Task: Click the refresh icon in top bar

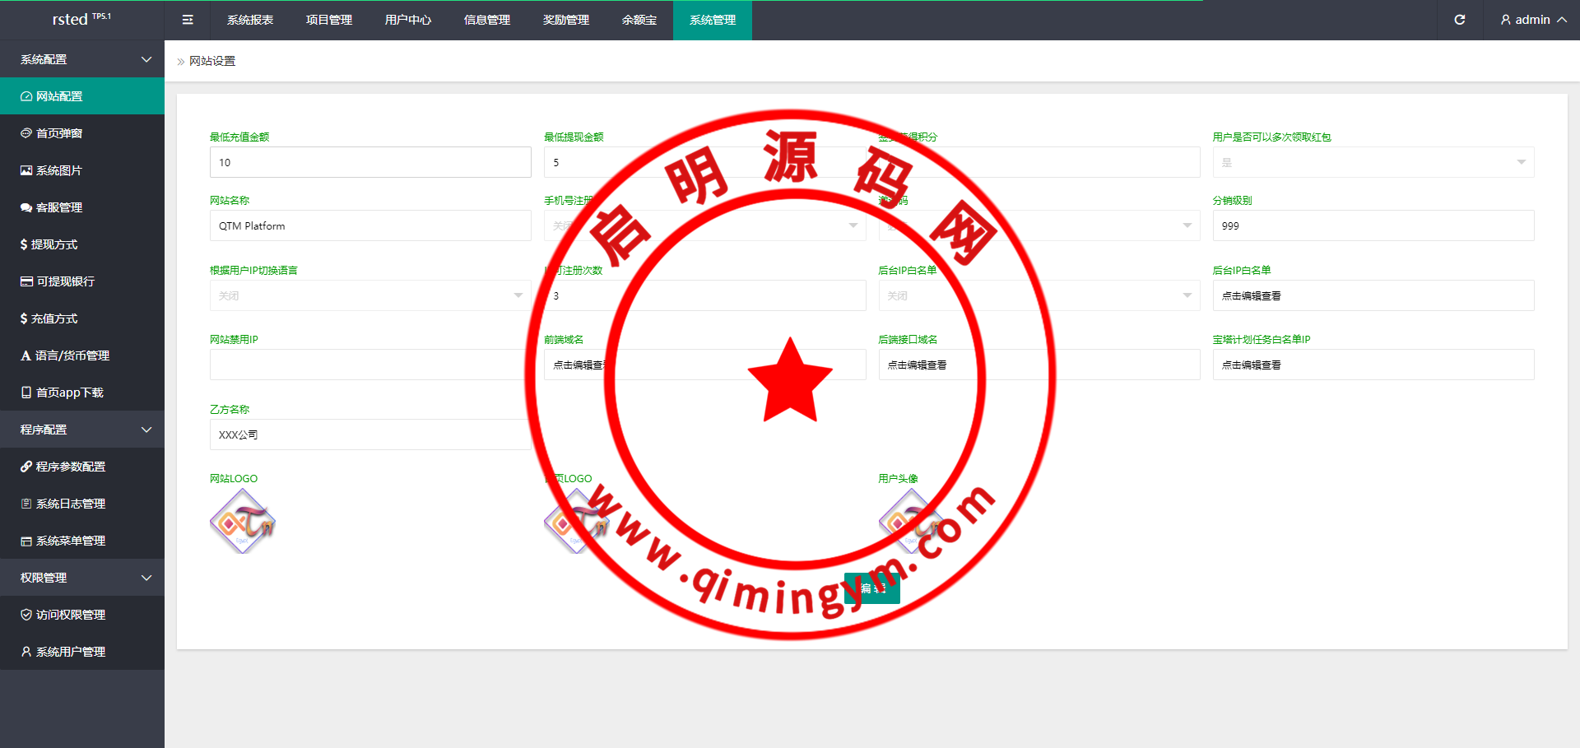Action: click(x=1459, y=20)
